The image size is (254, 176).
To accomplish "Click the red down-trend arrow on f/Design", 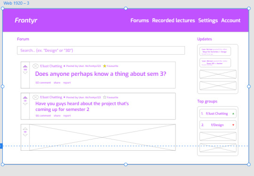I will [x=233, y=125].
